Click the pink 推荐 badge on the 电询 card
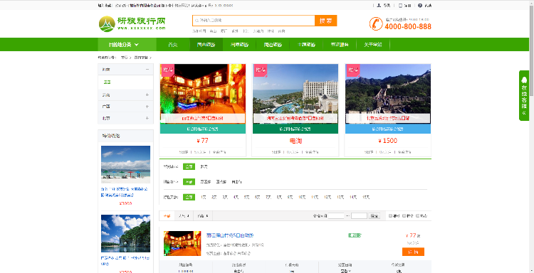This screenshot has width=534, height=273. coord(260,70)
